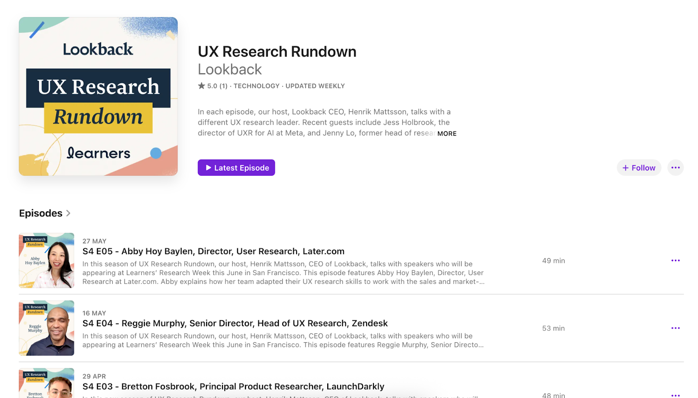This screenshot has height=398, width=698.
Task: Expand the description with MORE
Action: [x=447, y=133]
